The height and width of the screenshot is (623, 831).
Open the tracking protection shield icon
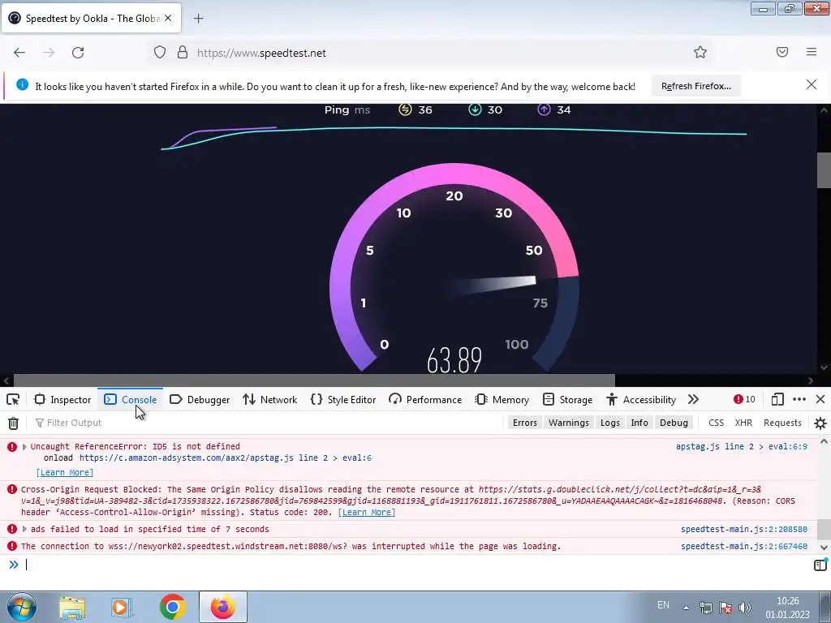(x=160, y=53)
